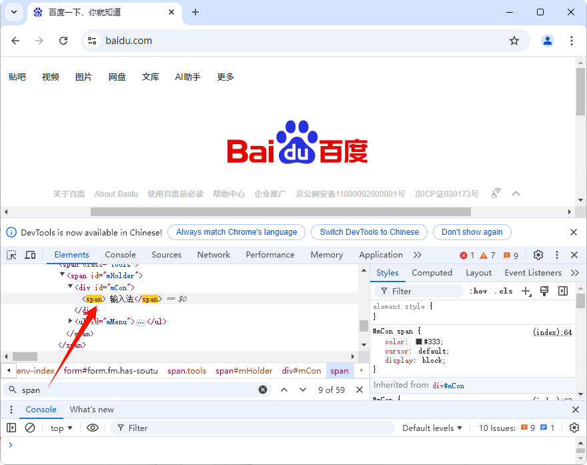Select span#mHolder breadcrumb
Screen dimensions: 587x465
(243, 371)
